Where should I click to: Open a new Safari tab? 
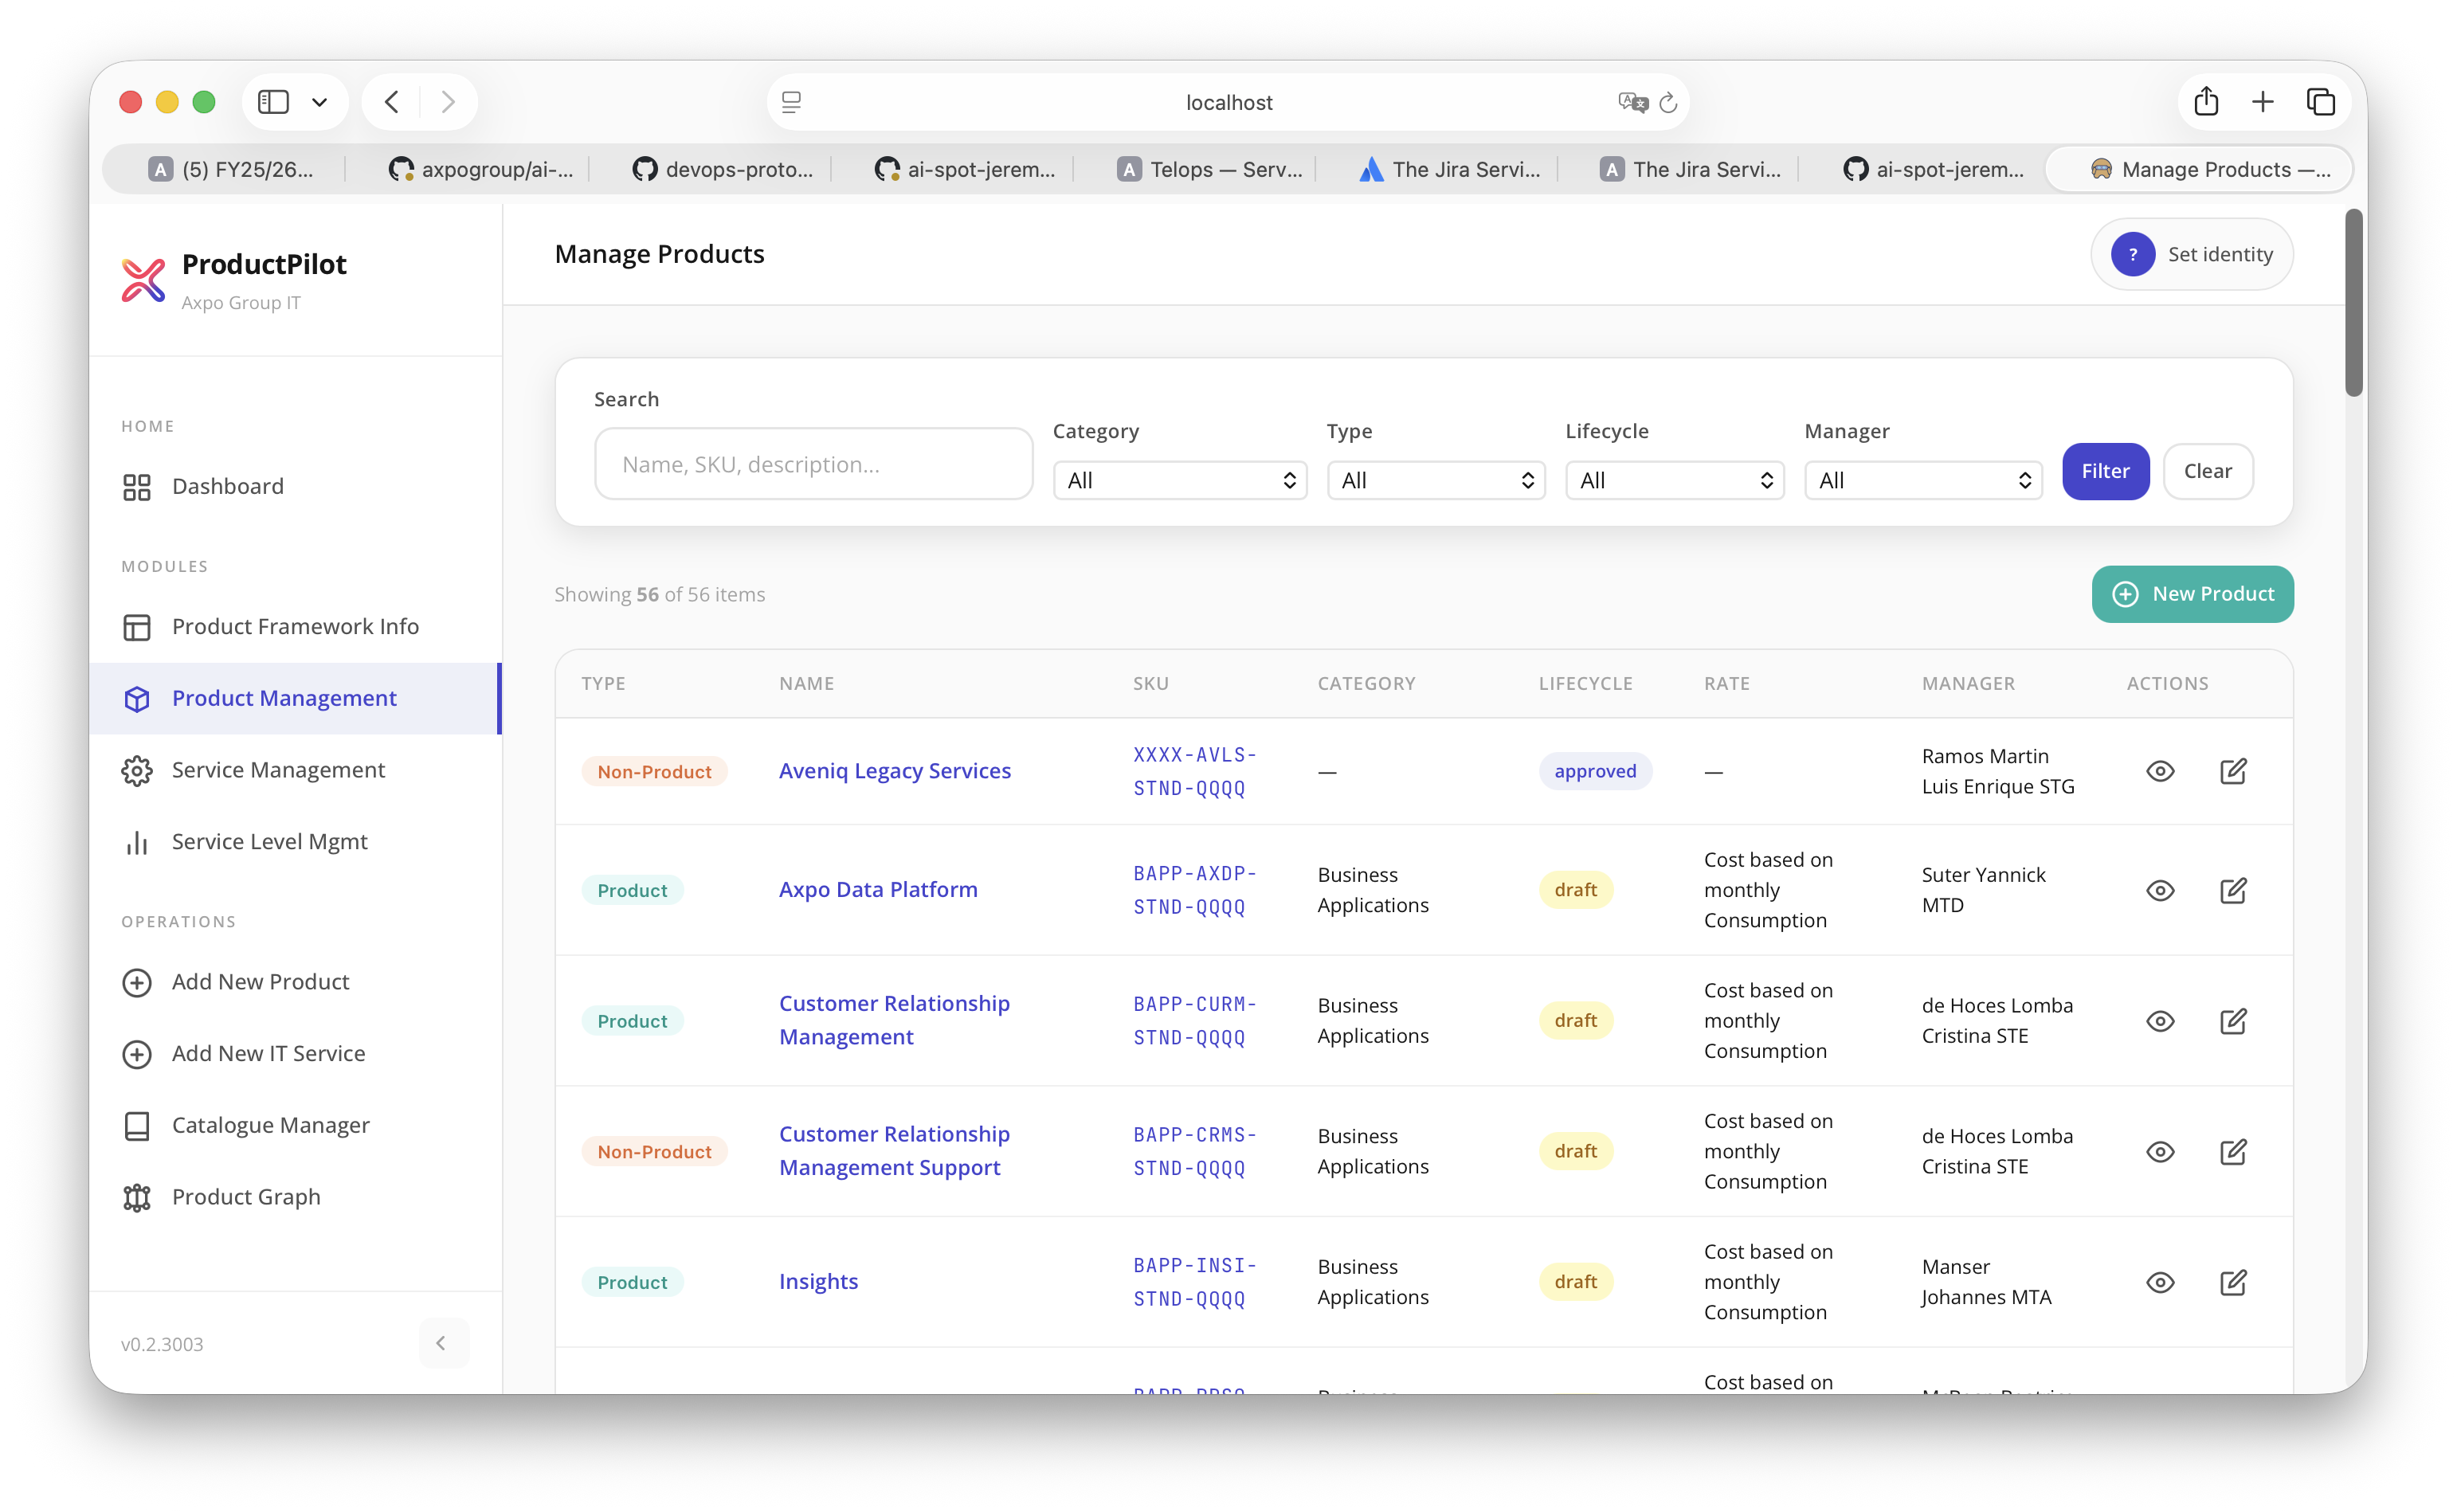pyautogui.click(x=2263, y=102)
